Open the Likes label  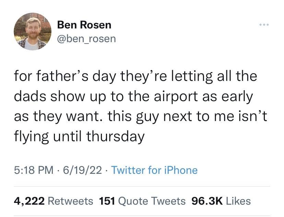click(x=238, y=201)
